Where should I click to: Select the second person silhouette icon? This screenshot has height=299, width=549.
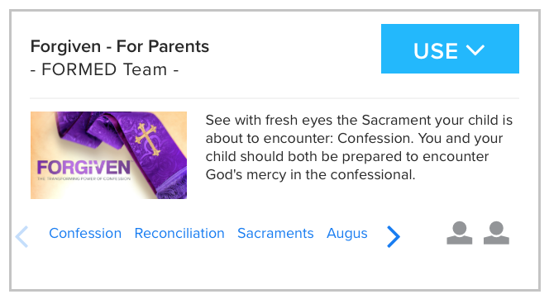click(x=496, y=233)
